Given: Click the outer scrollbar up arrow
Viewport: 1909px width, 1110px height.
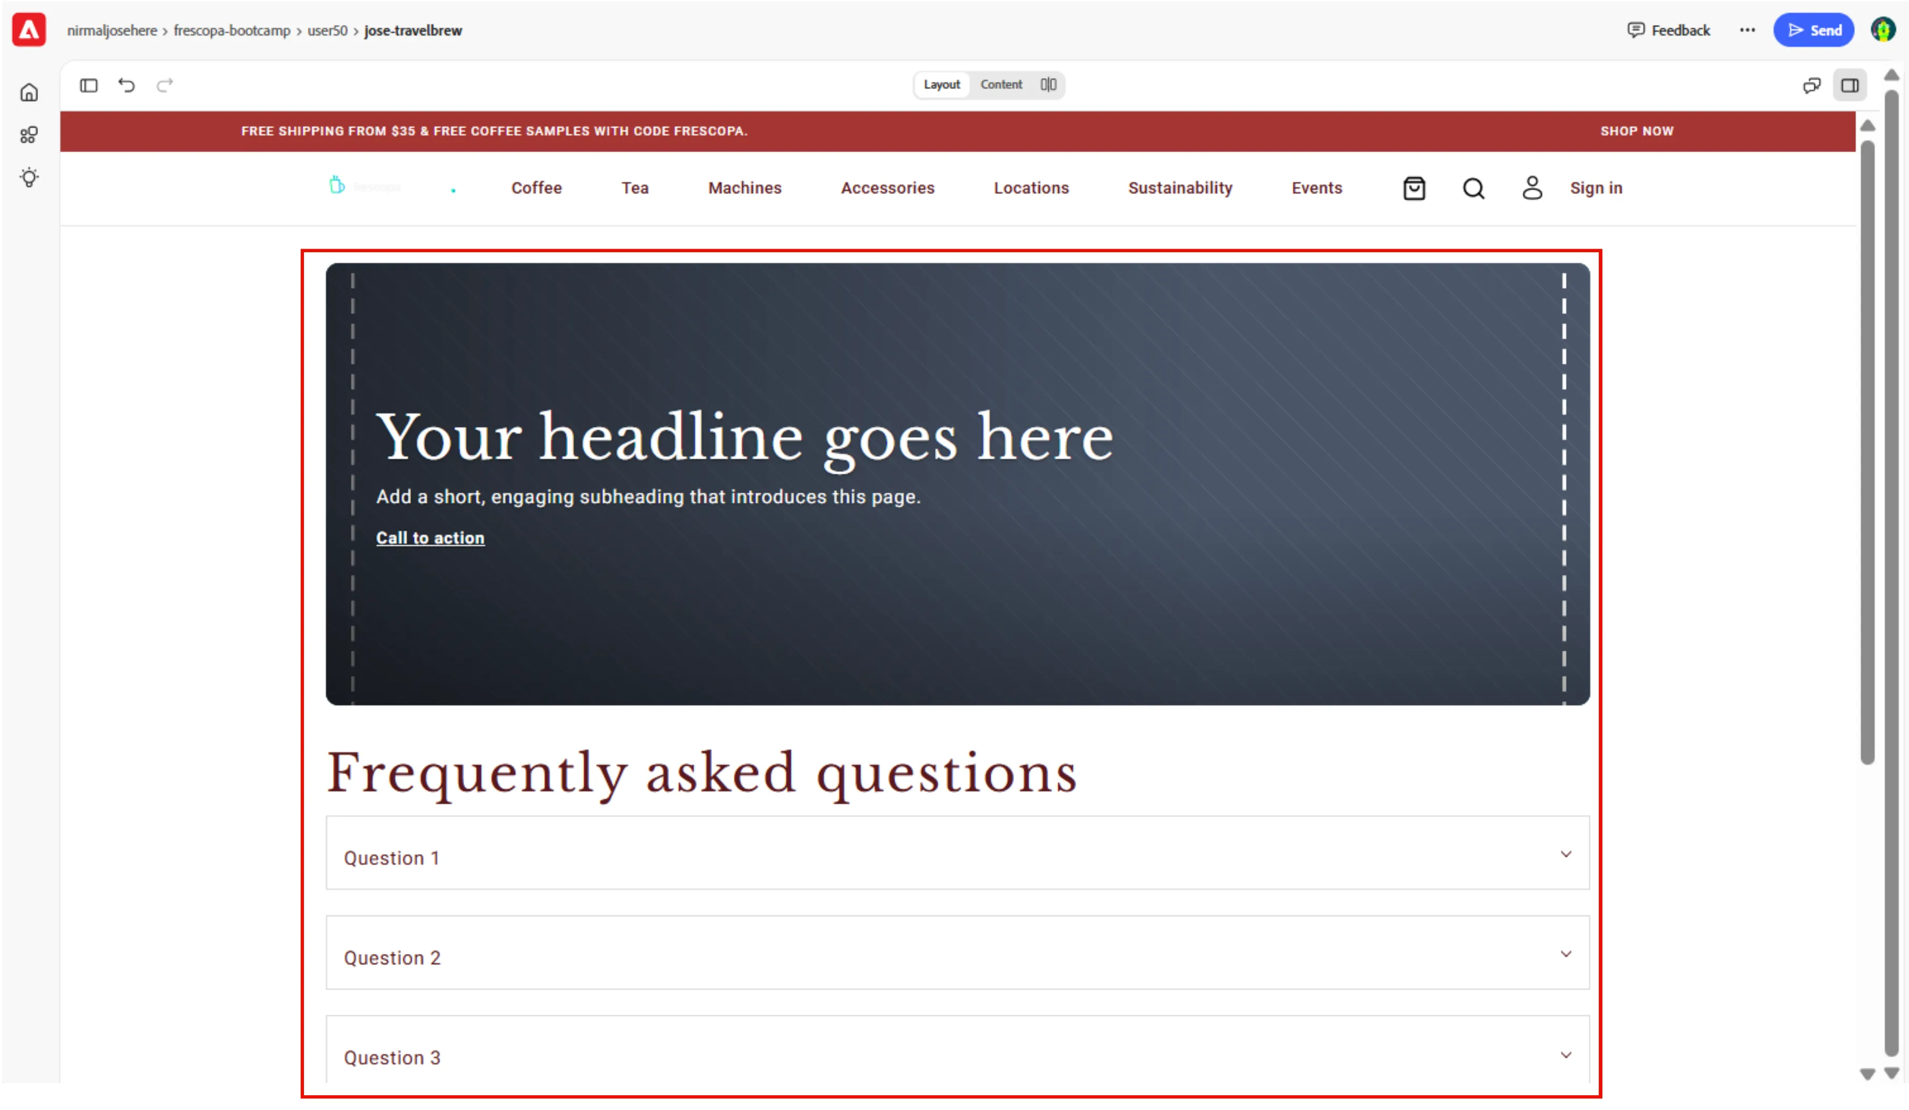Looking at the screenshot, I should 1892,75.
